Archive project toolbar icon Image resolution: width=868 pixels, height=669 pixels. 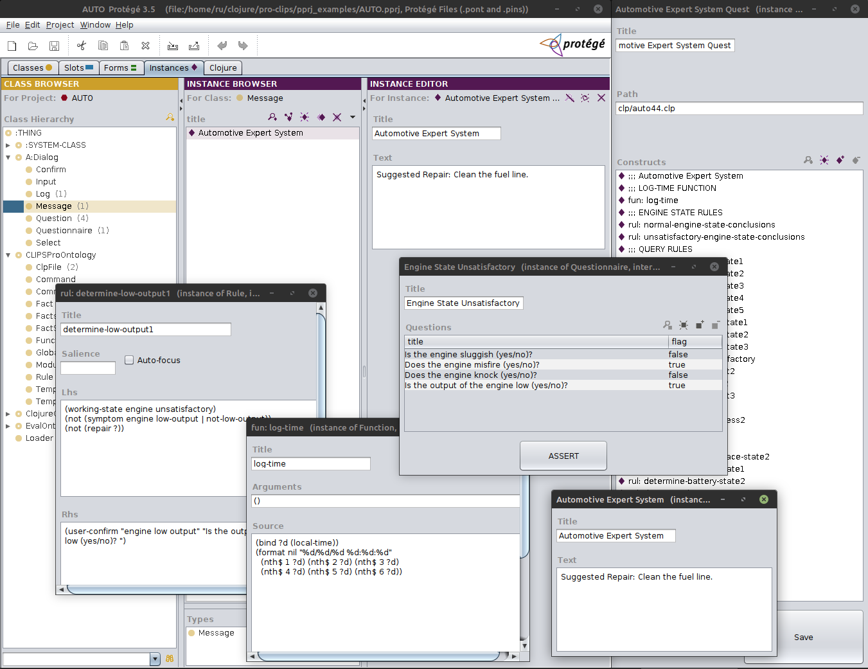coord(173,46)
